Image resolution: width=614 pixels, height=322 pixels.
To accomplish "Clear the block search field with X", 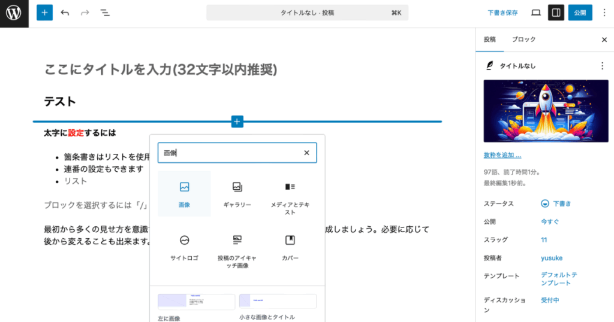I will (x=306, y=153).
